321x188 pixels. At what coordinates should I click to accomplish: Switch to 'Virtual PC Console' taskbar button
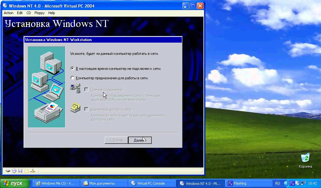(152, 183)
